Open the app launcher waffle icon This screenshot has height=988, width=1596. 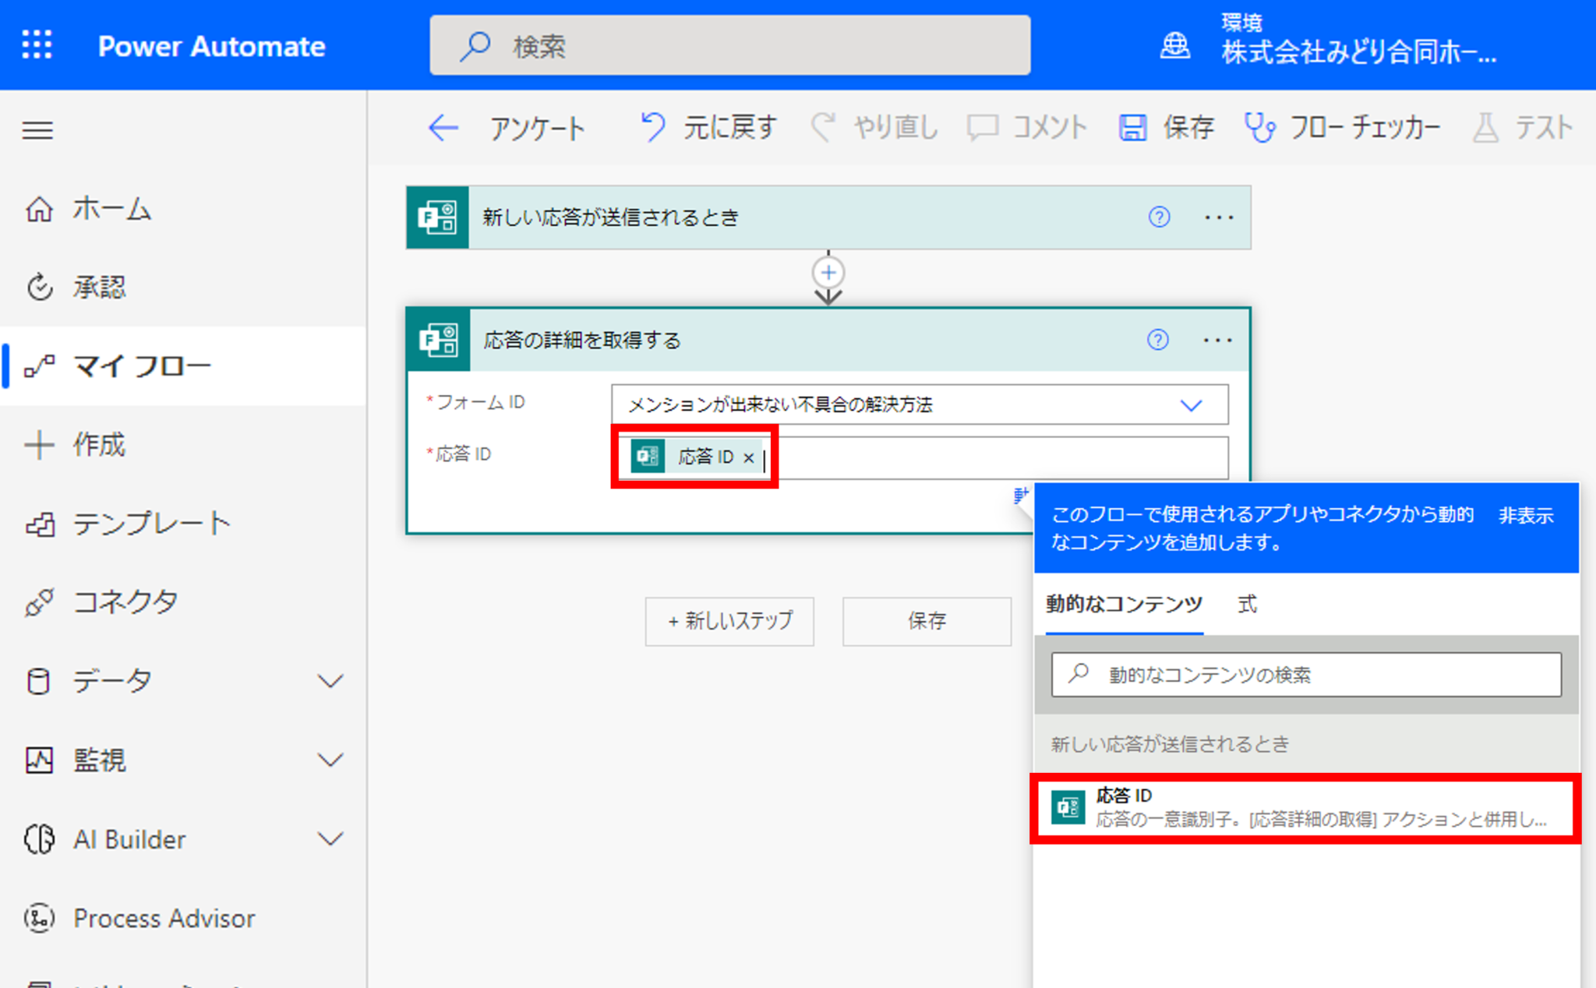pyautogui.click(x=37, y=44)
